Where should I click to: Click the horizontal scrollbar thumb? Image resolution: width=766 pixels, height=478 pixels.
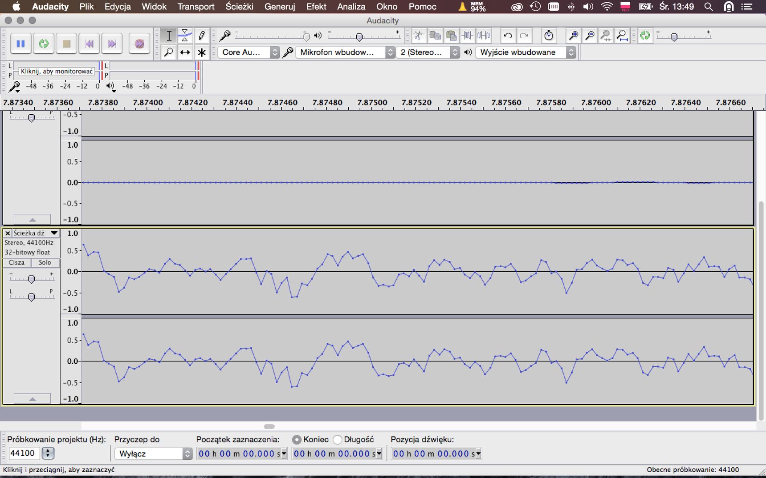coord(269,426)
